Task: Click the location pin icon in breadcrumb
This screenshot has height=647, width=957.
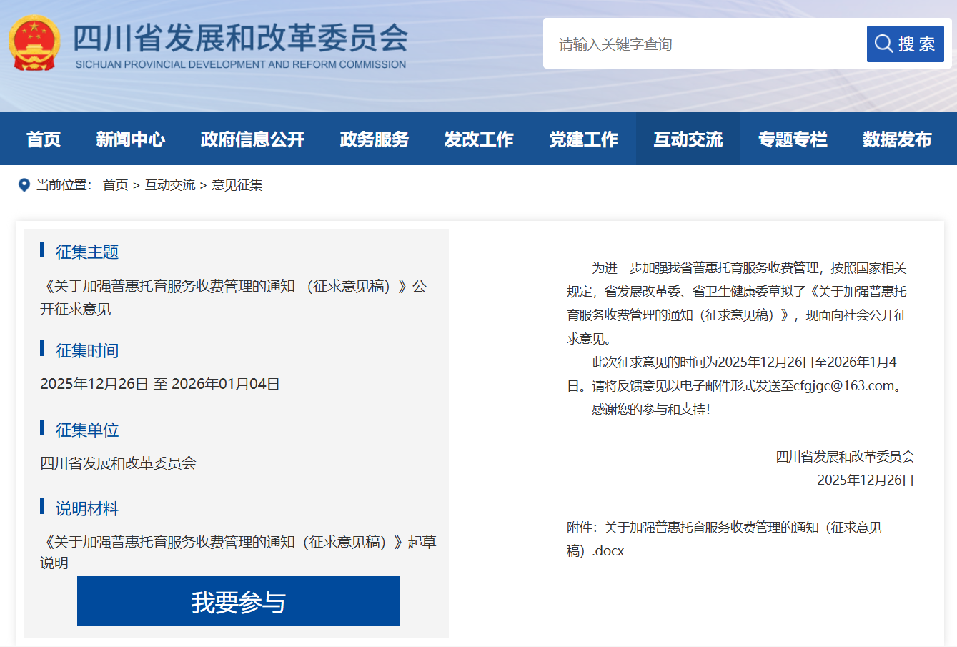Action: [x=24, y=185]
